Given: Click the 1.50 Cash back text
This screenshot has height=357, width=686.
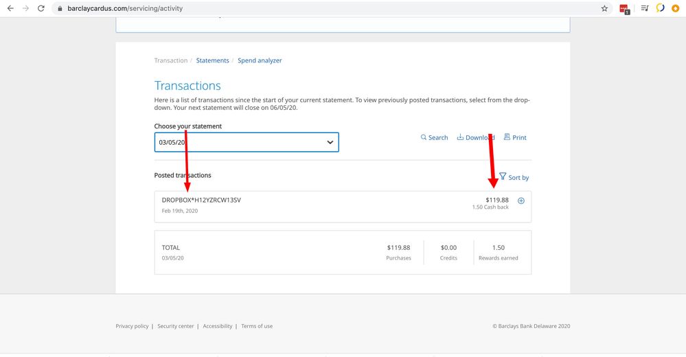Looking at the screenshot, I should [x=490, y=207].
